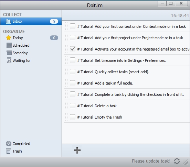Uncheck the 'Activate your account' task checkbox

point(73,49)
